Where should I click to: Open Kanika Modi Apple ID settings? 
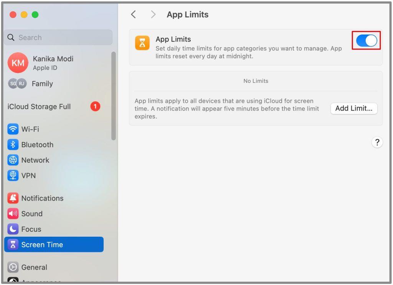pyautogui.click(x=54, y=63)
